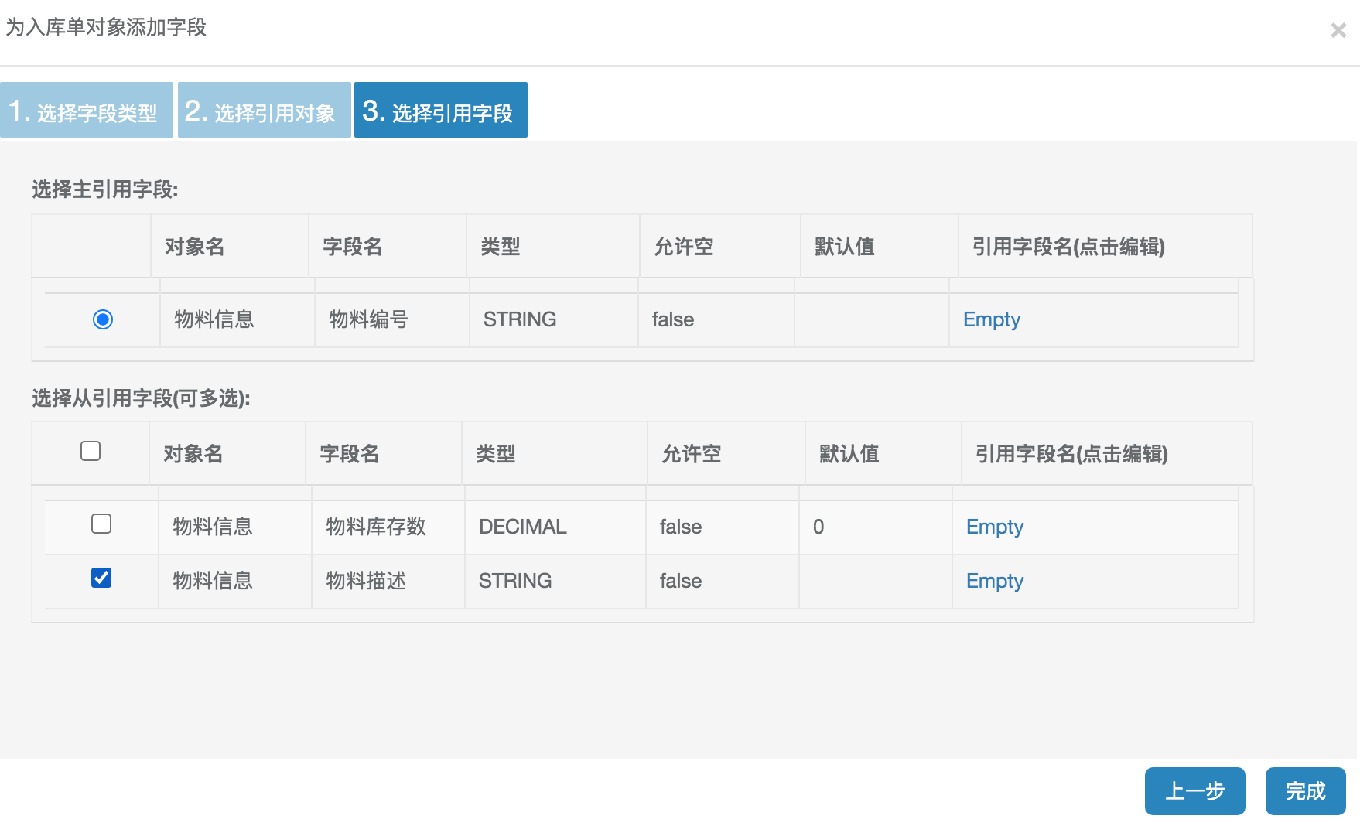Switch to the "2. 选择引用对象" tab
1360x826 pixels.
pos(263,110)
